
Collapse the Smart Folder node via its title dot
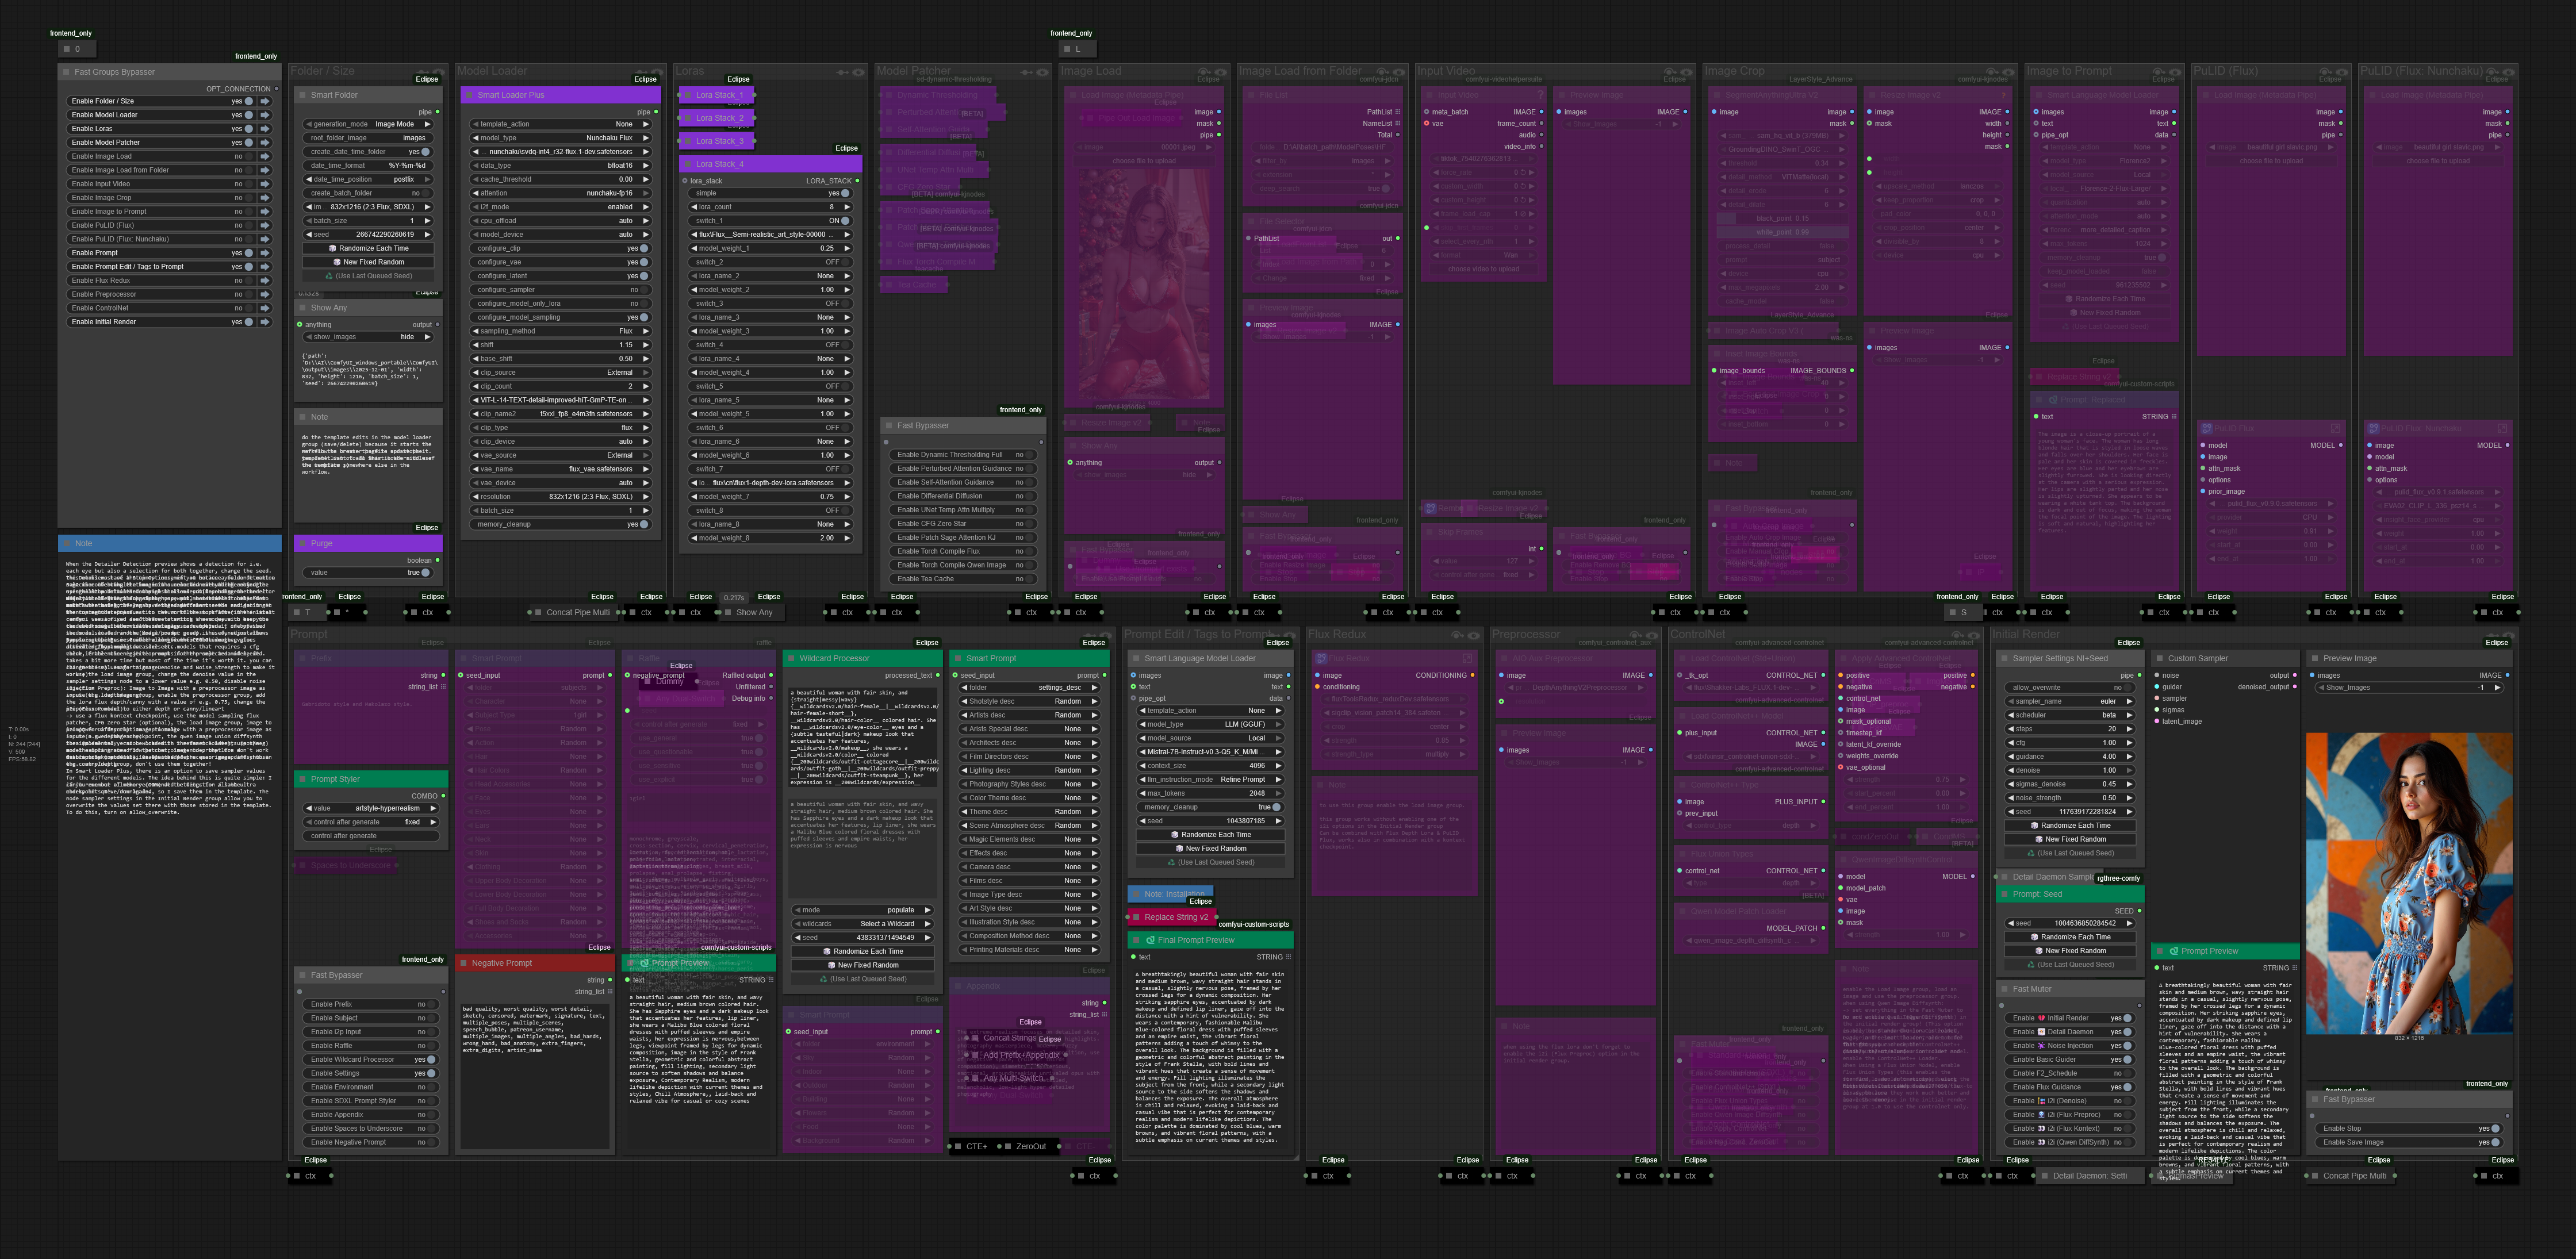pyautogui.click(x=302, y=95)
